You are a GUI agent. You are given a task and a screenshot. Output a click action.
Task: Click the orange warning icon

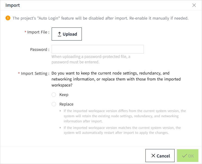8,18
